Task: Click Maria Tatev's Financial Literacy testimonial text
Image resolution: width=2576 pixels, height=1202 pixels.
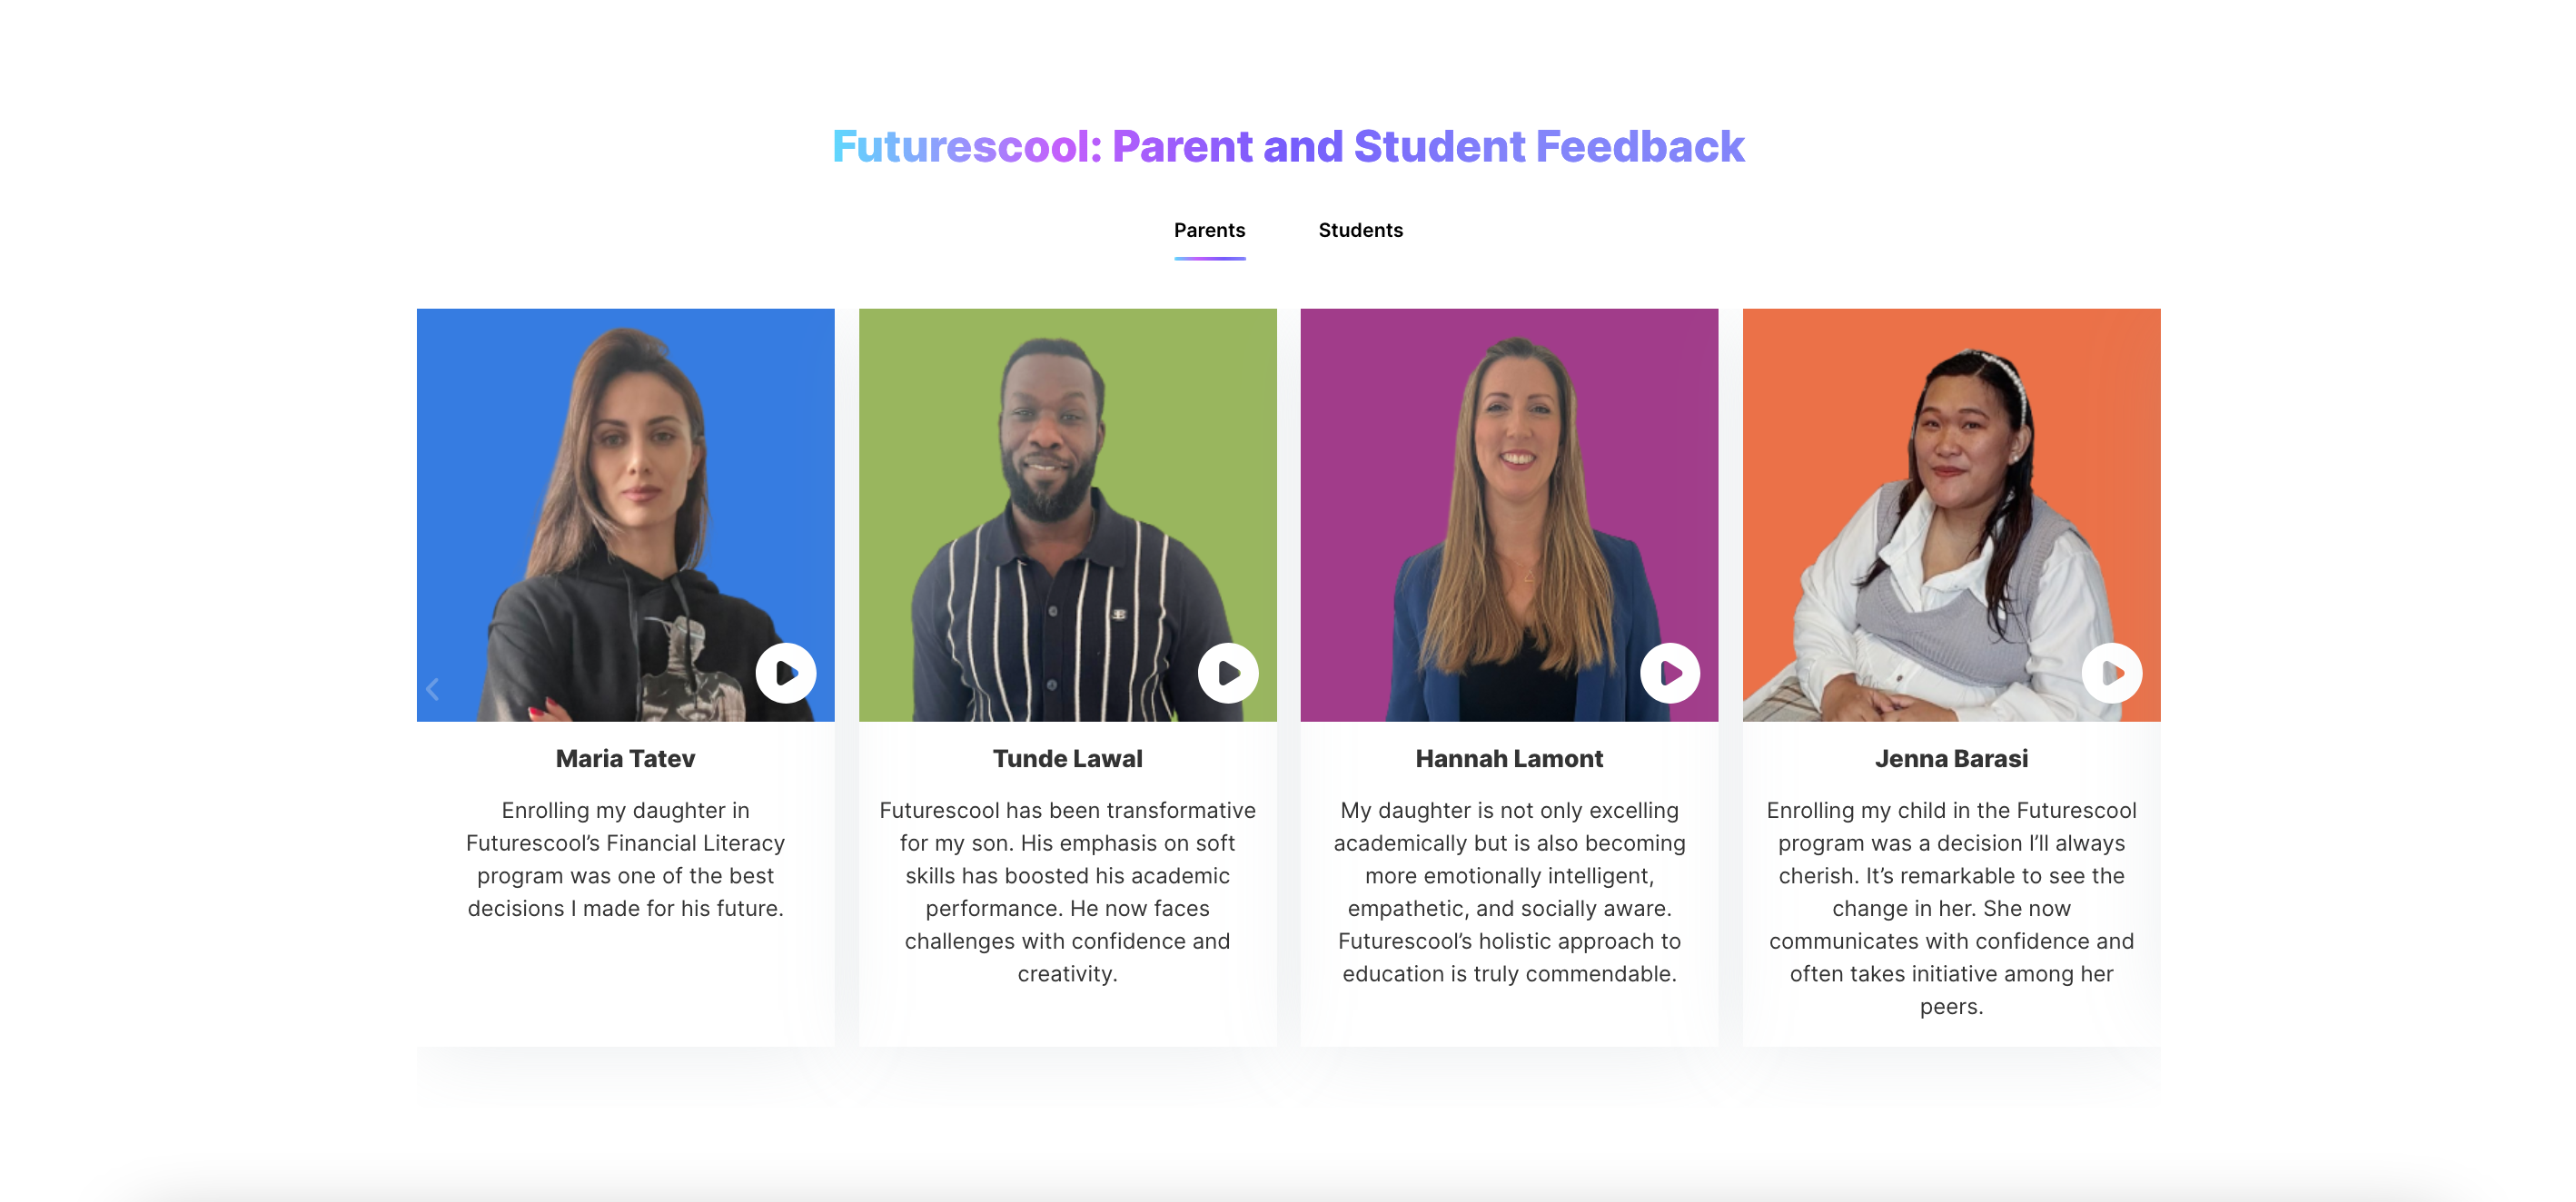Action: (625, 860)
